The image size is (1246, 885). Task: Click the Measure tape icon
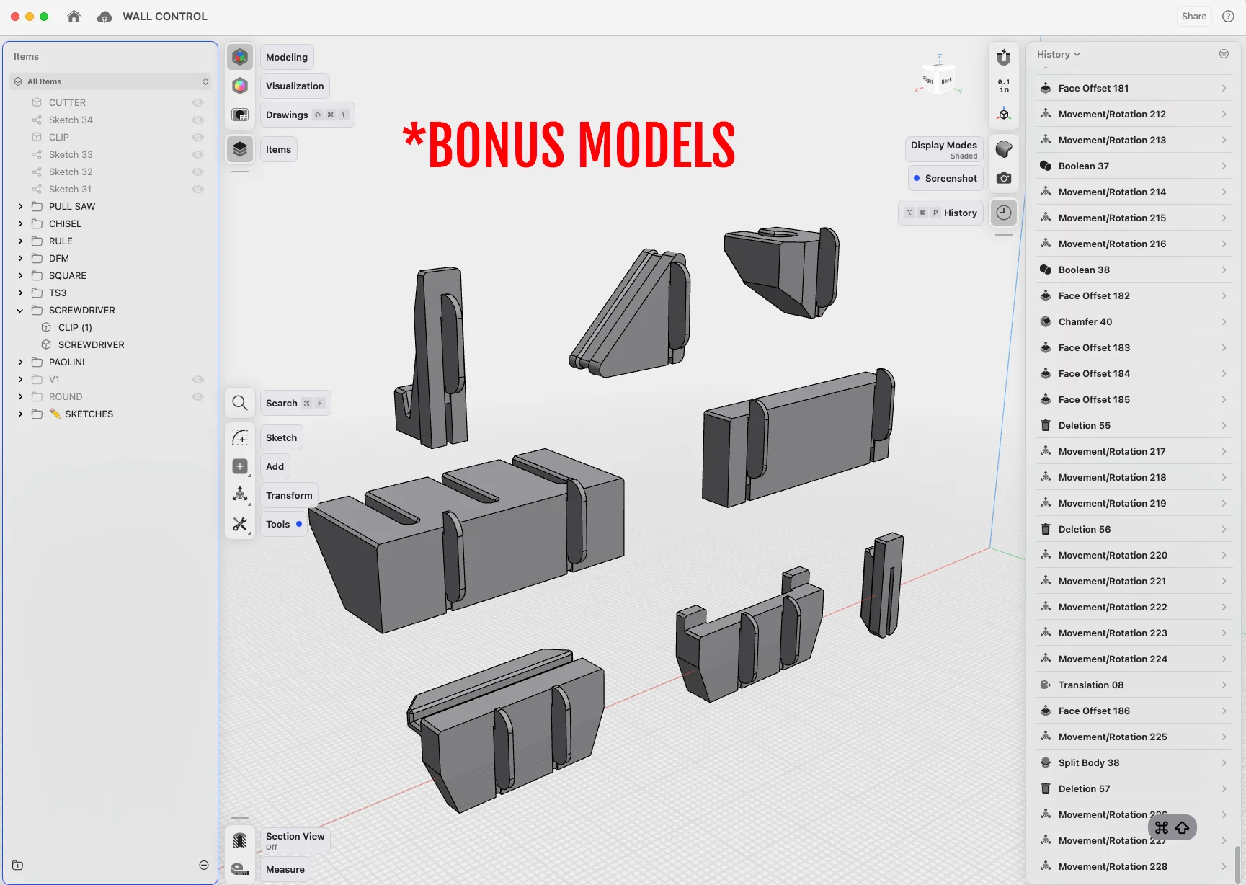(240, 869)
